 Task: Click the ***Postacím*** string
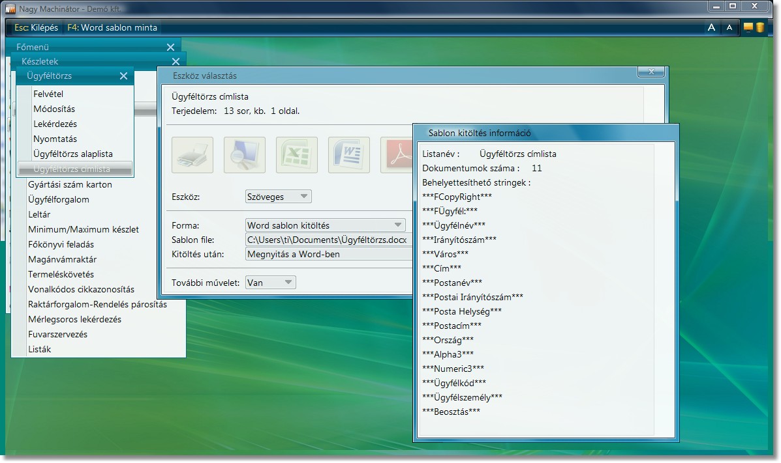pos(452,326)
